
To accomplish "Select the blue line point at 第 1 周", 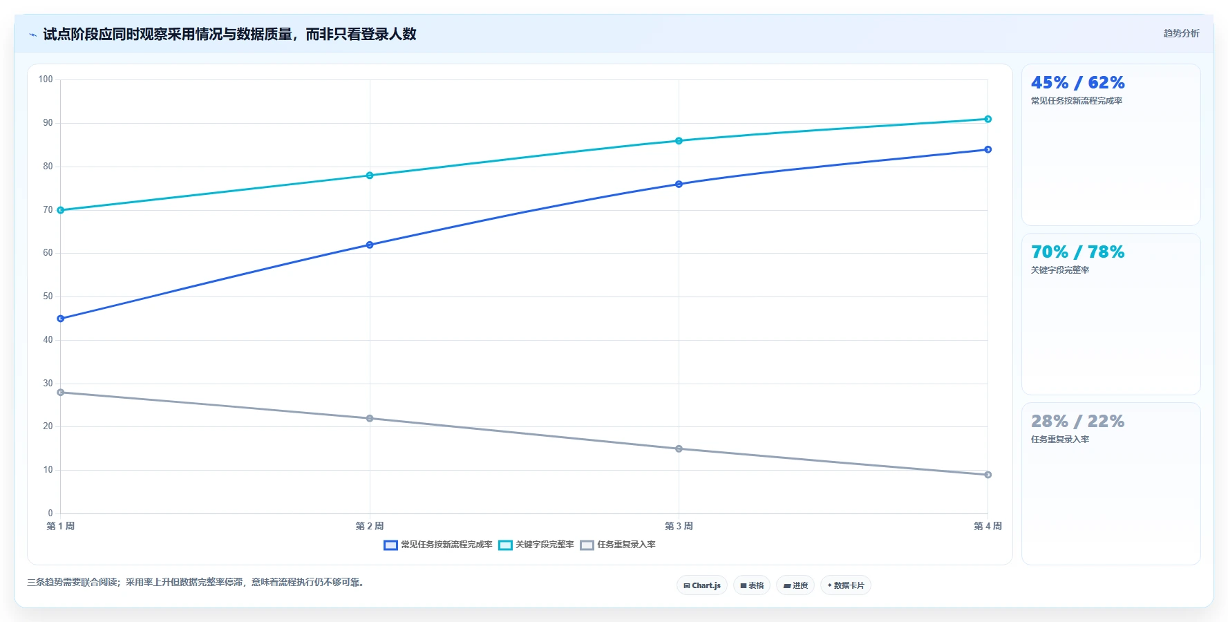I will (61, 319).
